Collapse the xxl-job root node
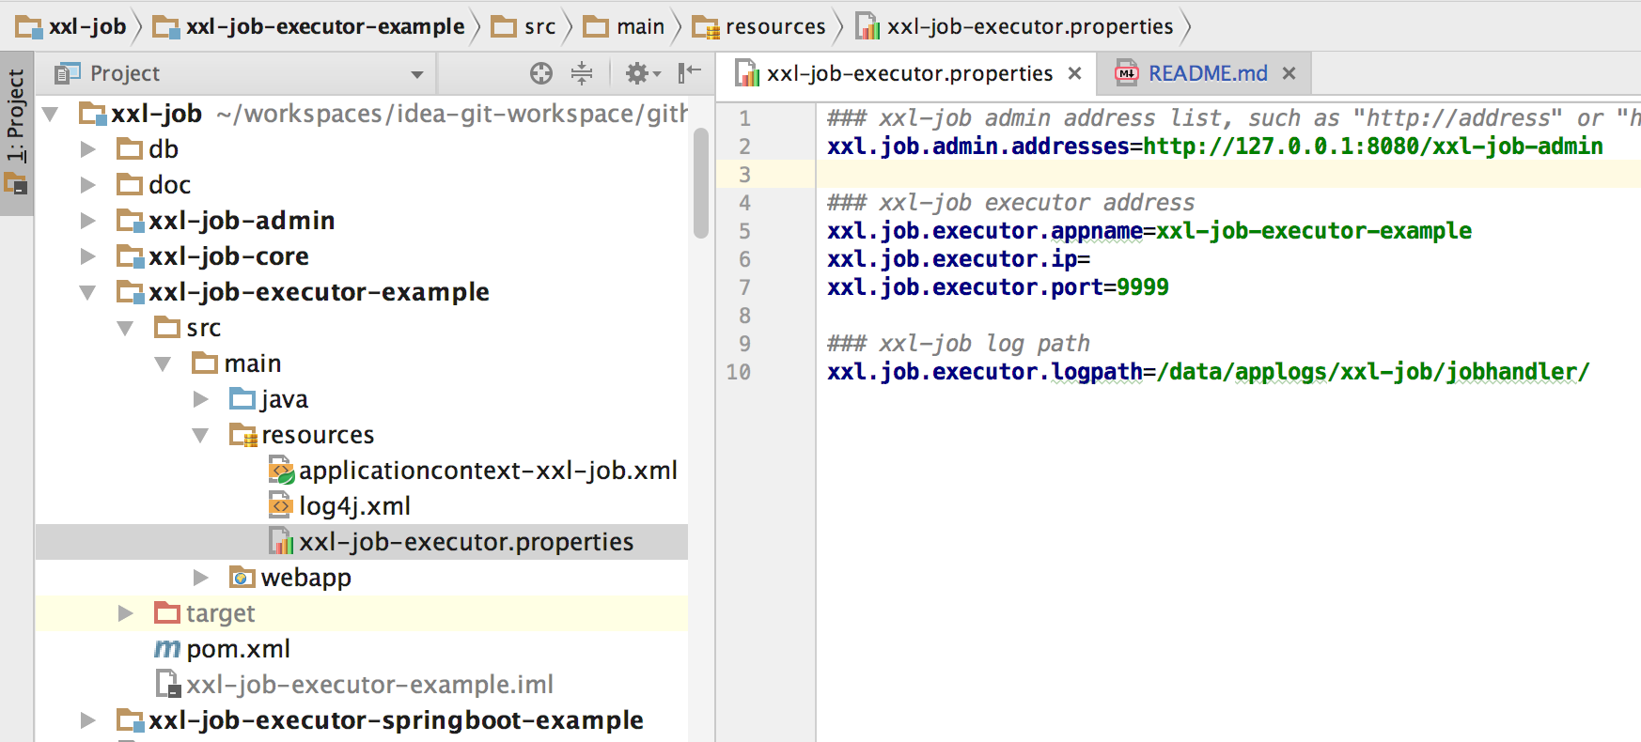This screenshot has width=1641, height=742. point(50,114)
